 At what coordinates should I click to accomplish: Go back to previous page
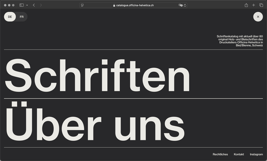pyautogui.click(x=34, y=5)
